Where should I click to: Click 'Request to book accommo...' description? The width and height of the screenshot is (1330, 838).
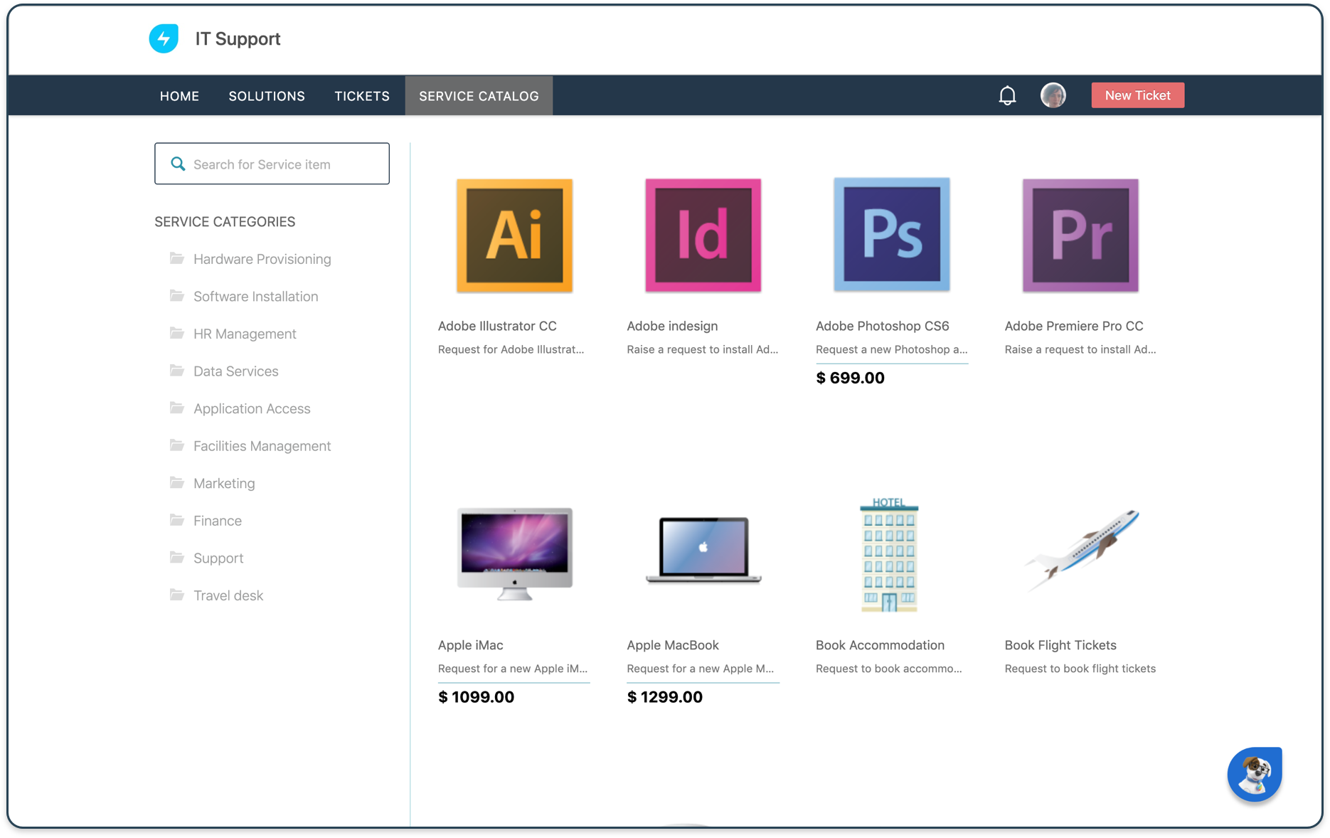(888, 669)
